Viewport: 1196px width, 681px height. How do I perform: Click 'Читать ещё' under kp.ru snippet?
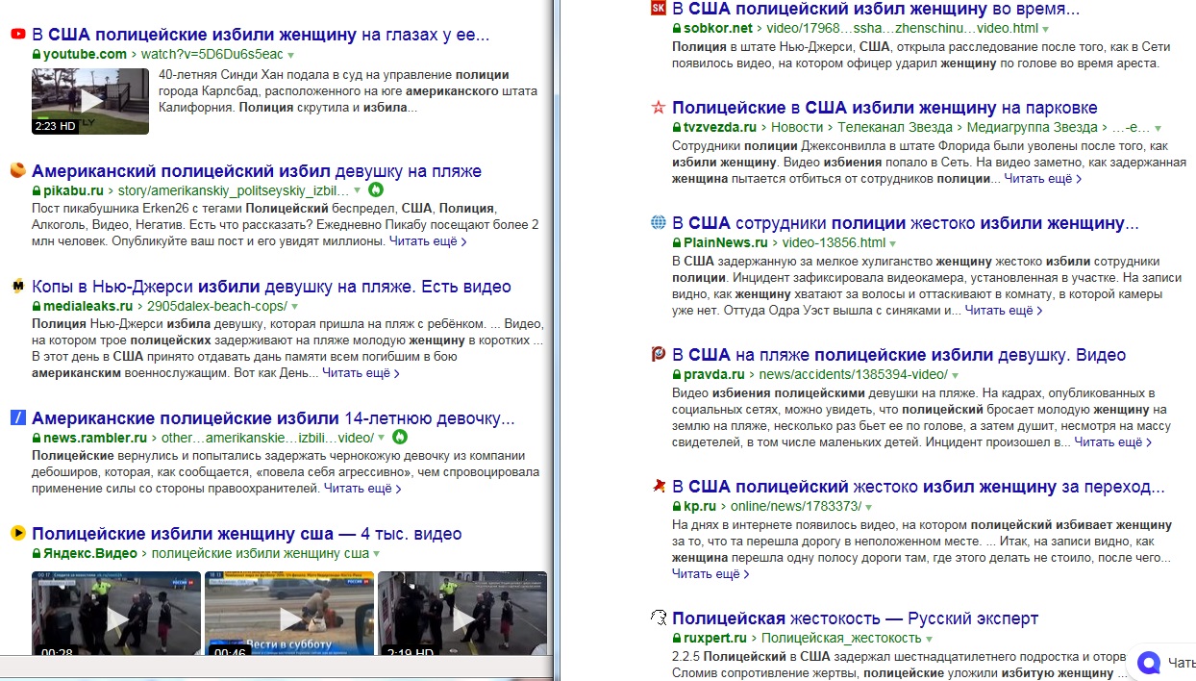(x=710, y=573)
